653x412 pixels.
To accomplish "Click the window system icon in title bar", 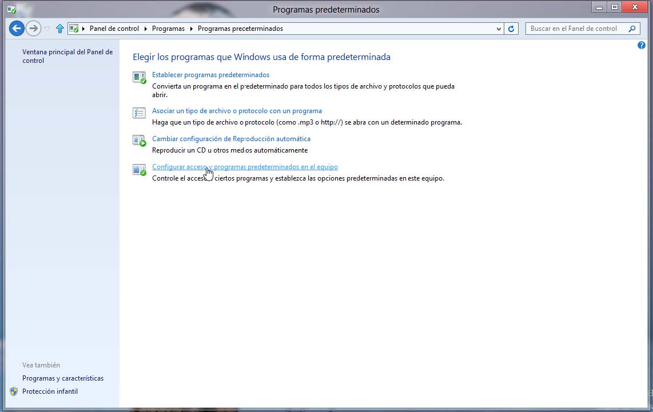I will coord(11,9).
